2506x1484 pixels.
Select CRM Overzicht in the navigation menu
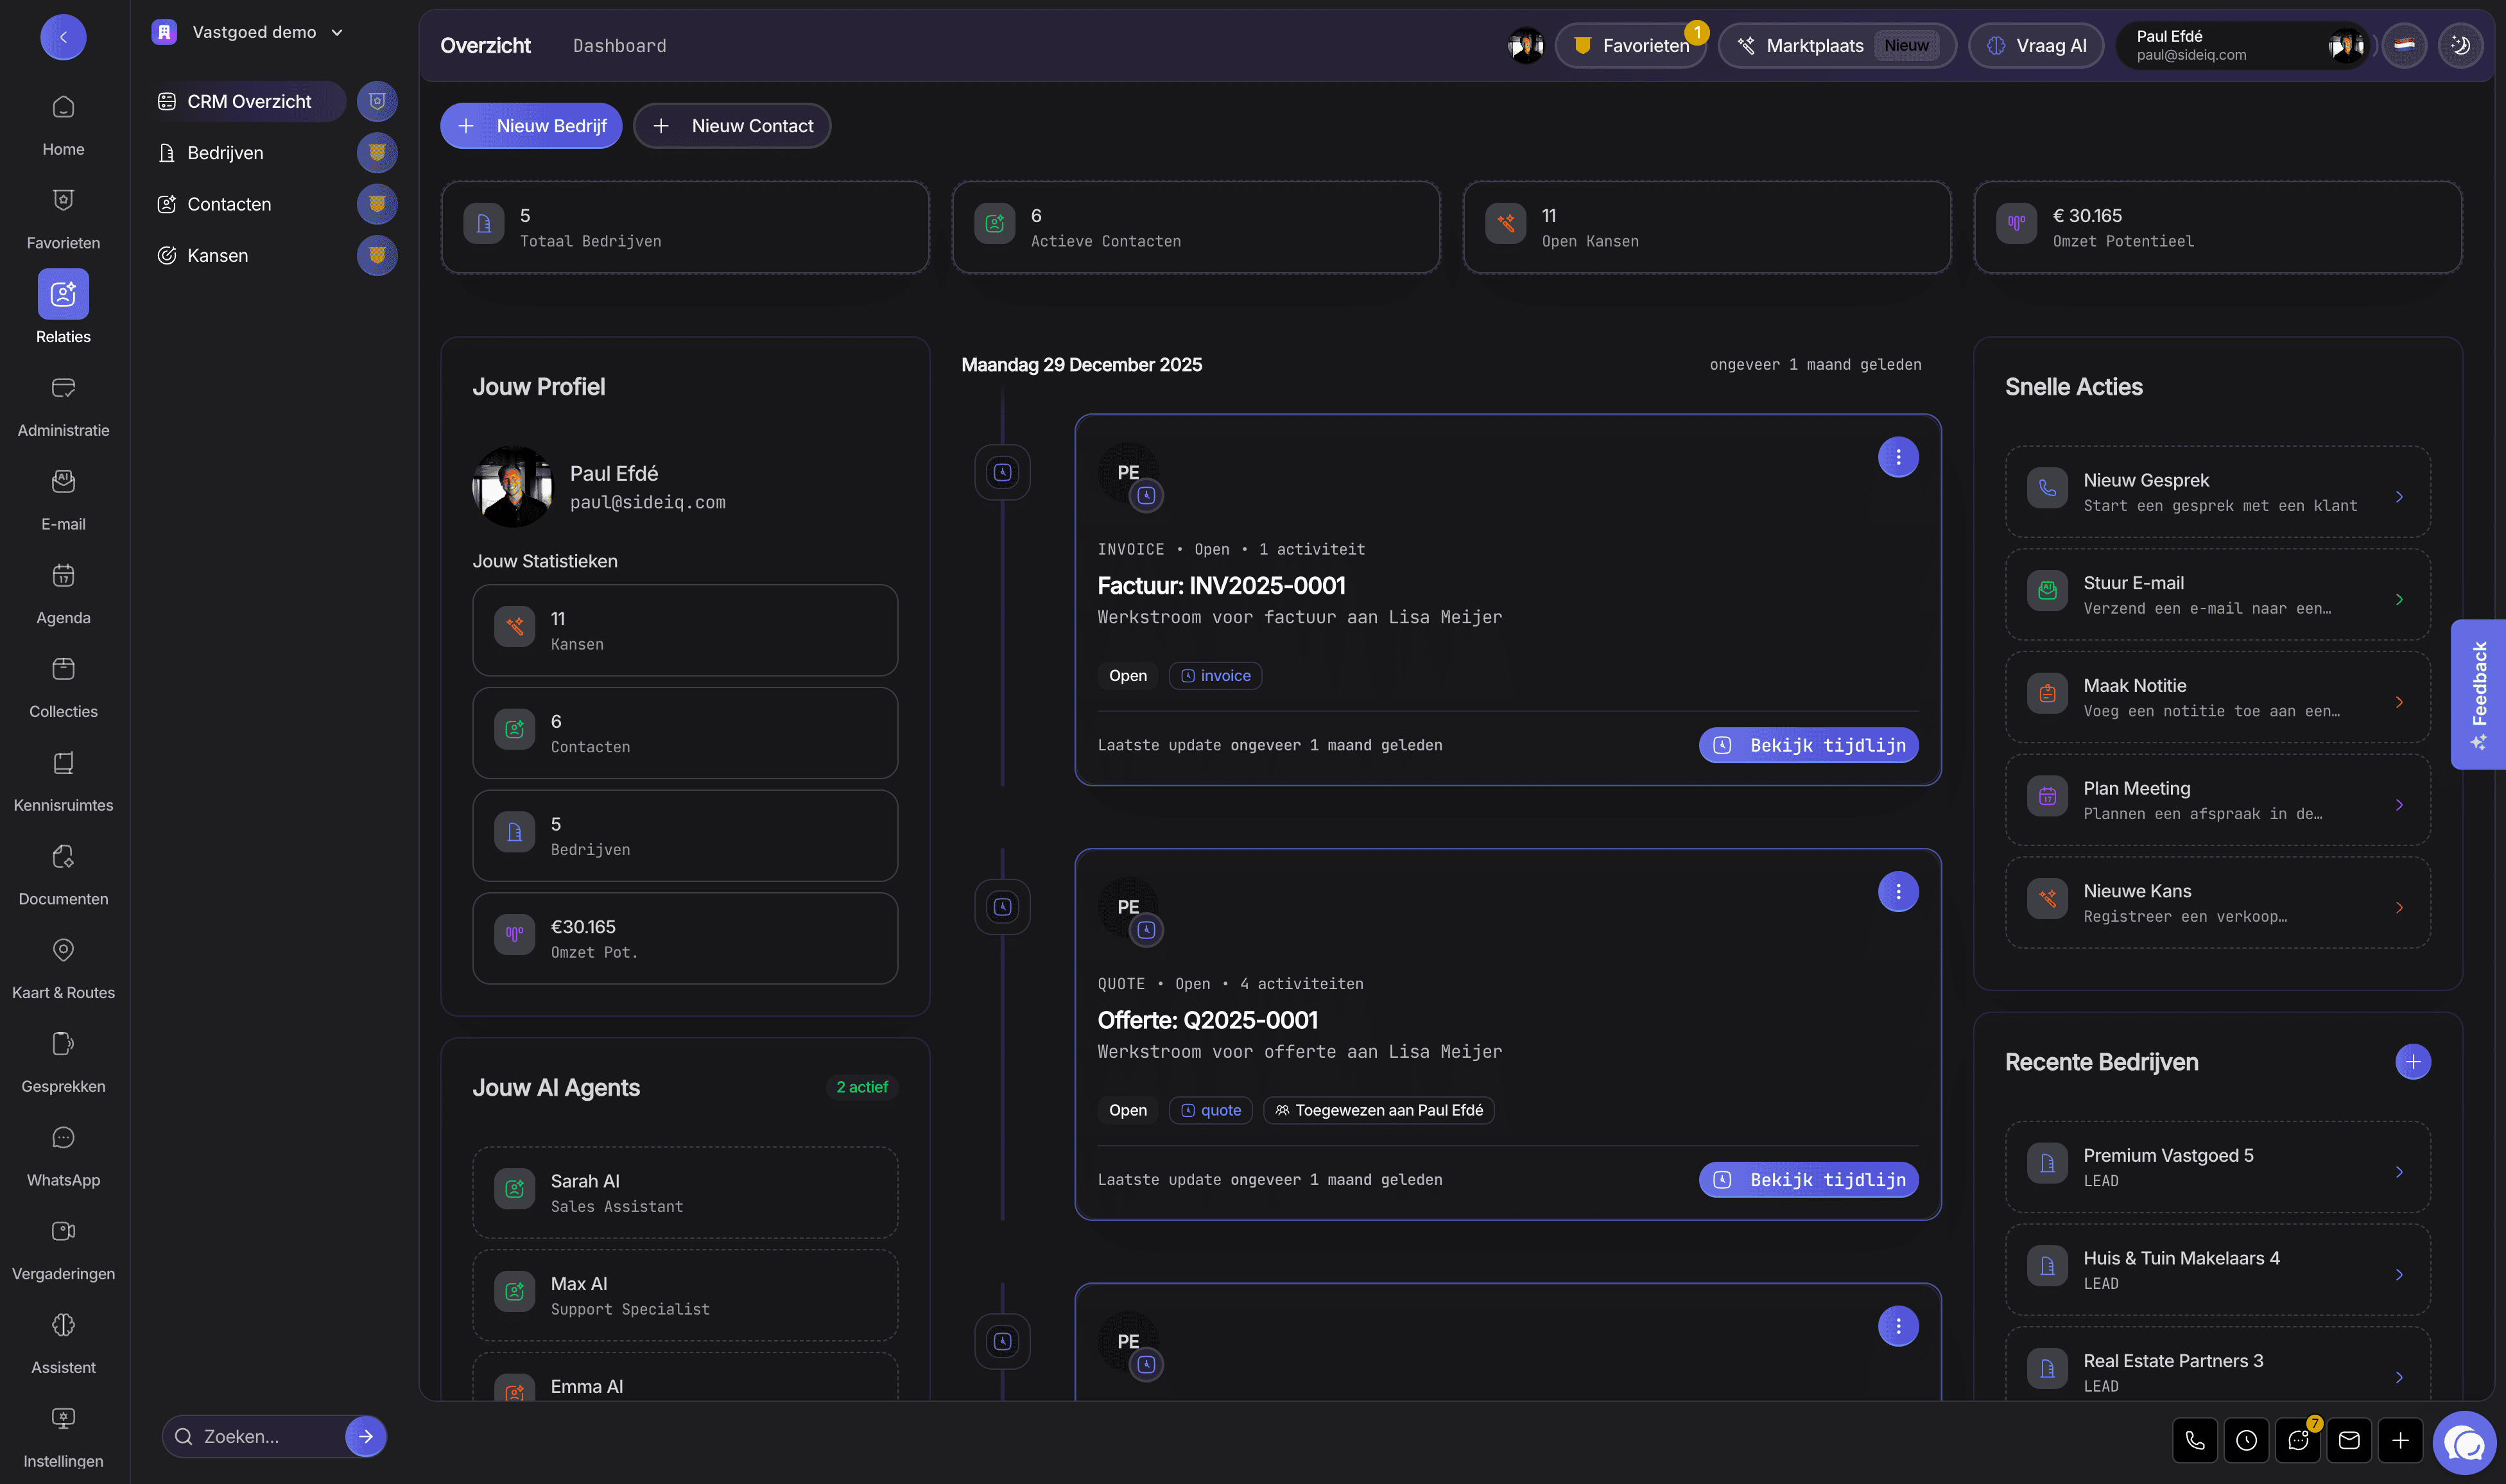coord(246,101)
